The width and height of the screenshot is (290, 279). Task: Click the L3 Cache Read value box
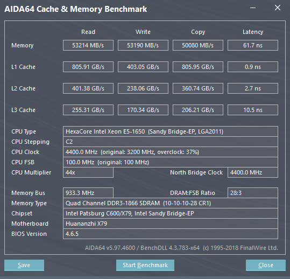pyautogui.click(x=88, y=110)
